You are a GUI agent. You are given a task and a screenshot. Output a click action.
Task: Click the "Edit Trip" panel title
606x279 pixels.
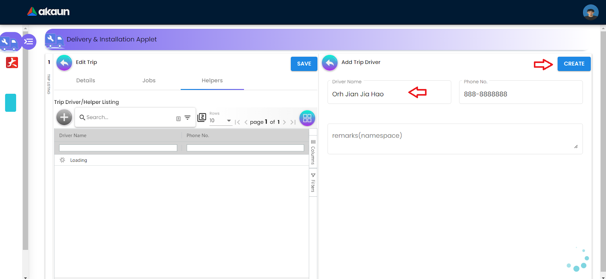[86, 62]
